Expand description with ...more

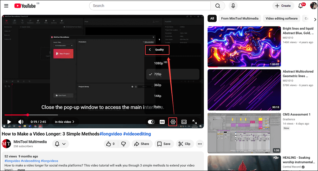pos(21,170)
